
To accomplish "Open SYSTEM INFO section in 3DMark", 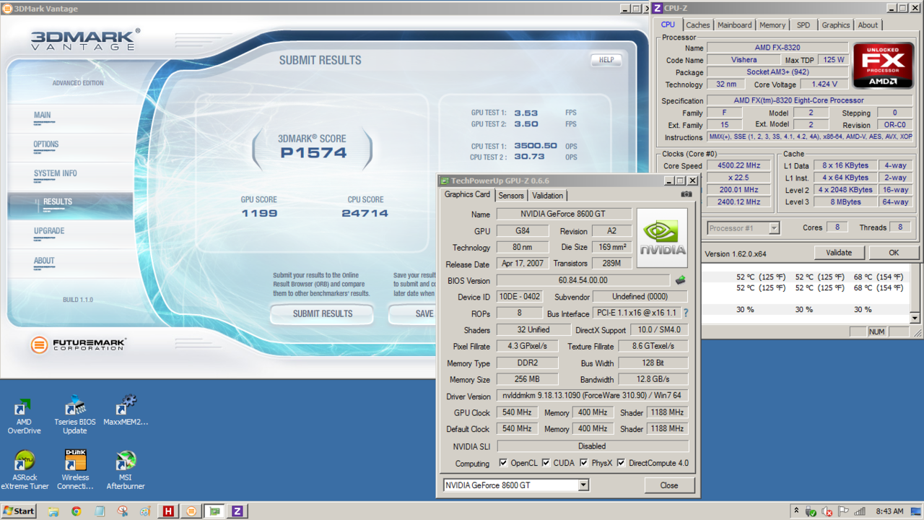I will (x=56, y=173).
